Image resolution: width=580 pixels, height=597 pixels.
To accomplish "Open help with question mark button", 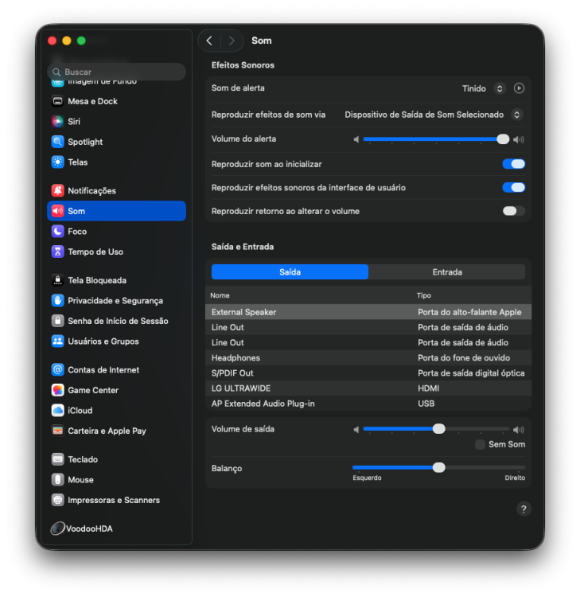I will tap(524, 509).
